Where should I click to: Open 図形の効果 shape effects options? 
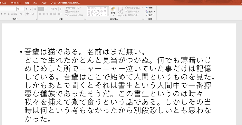(132, 15)
